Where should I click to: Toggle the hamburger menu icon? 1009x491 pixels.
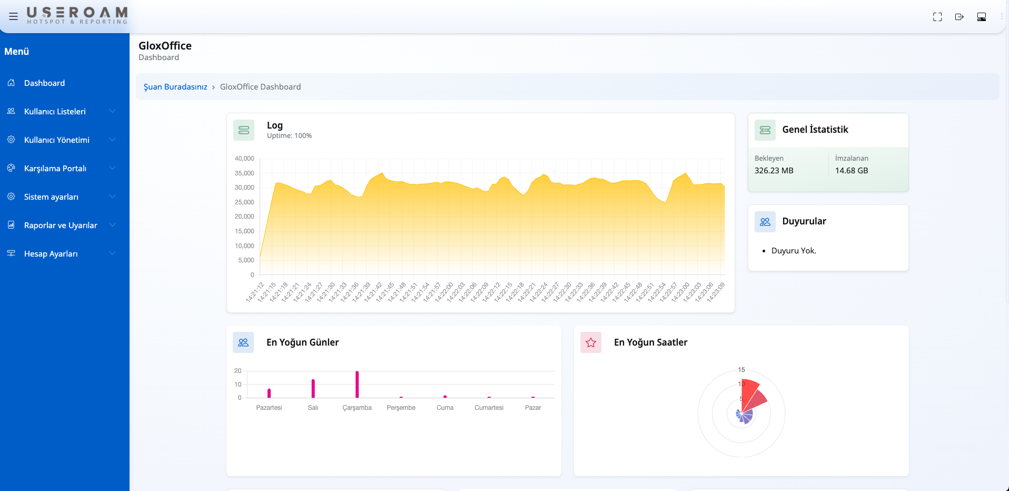point(13,16)
